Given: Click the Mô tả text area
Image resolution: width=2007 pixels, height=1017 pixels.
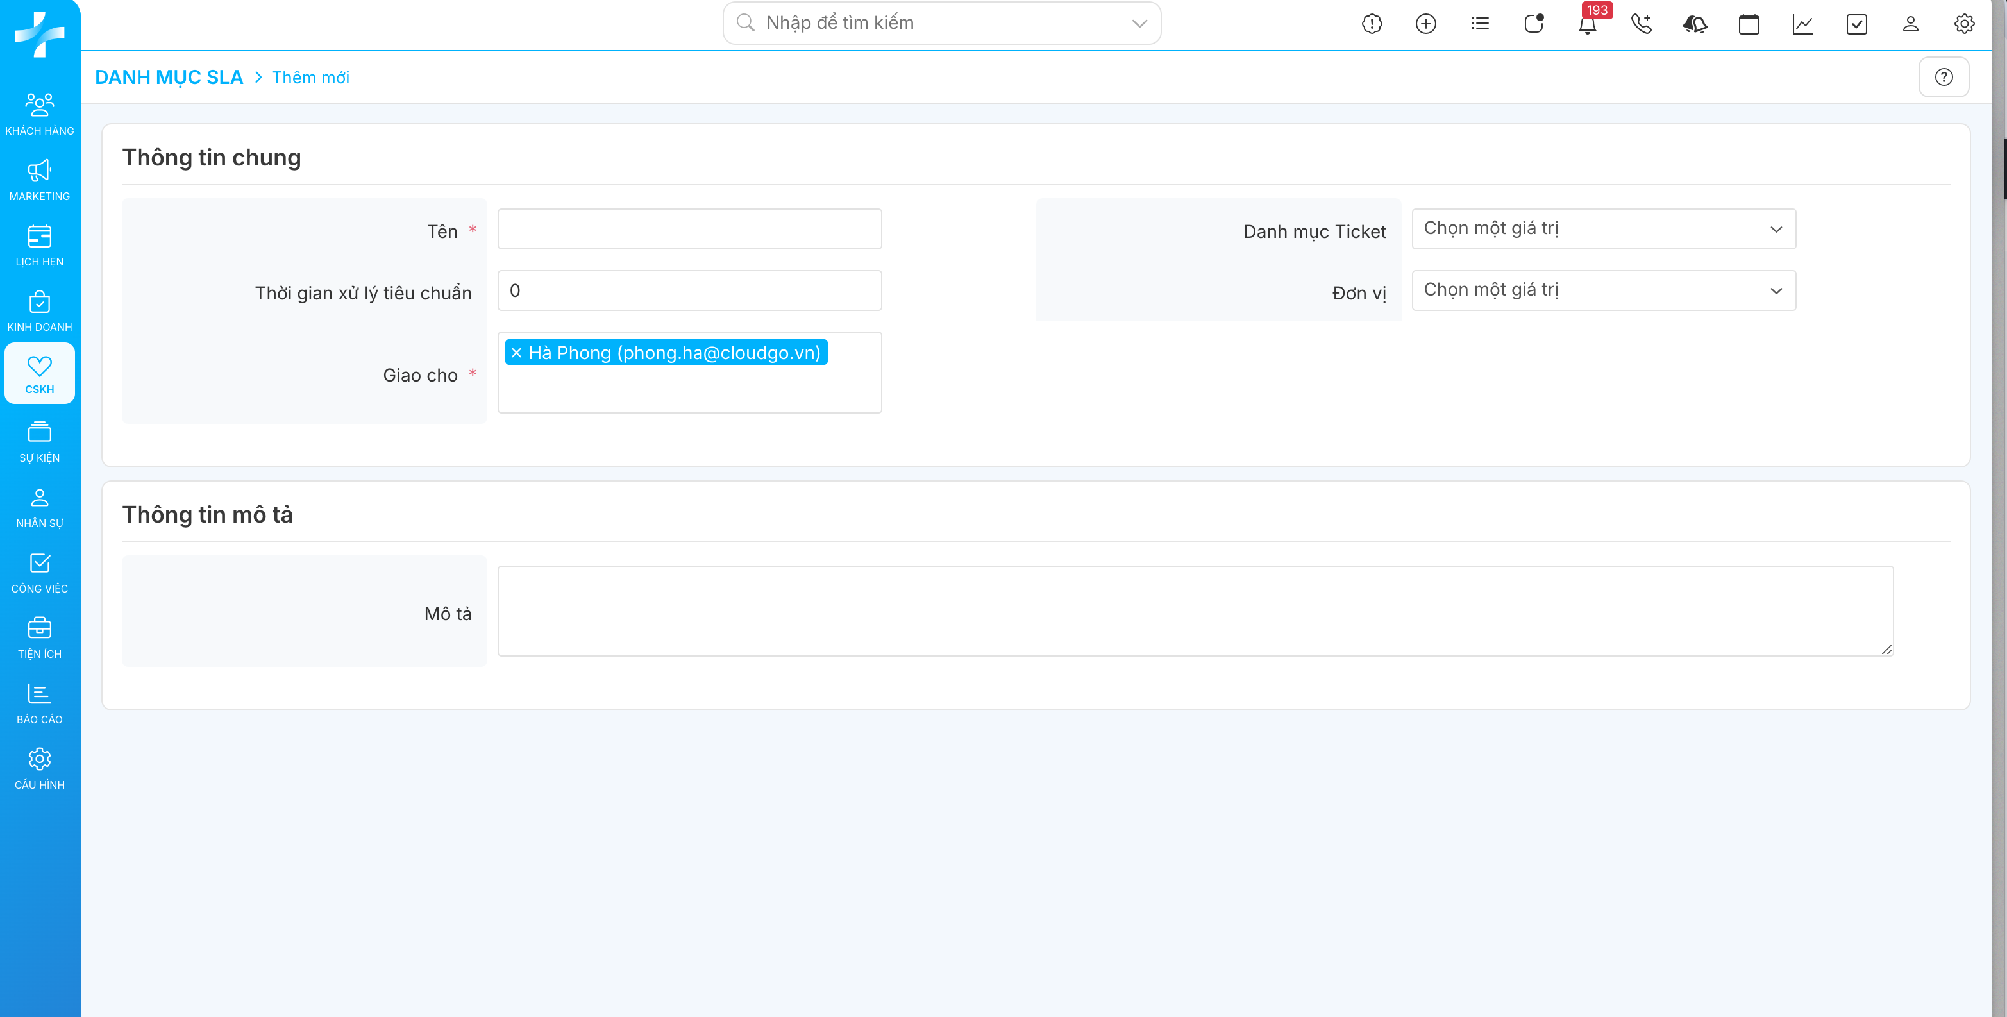Looking at the screenshot, I should (1195, 611).
